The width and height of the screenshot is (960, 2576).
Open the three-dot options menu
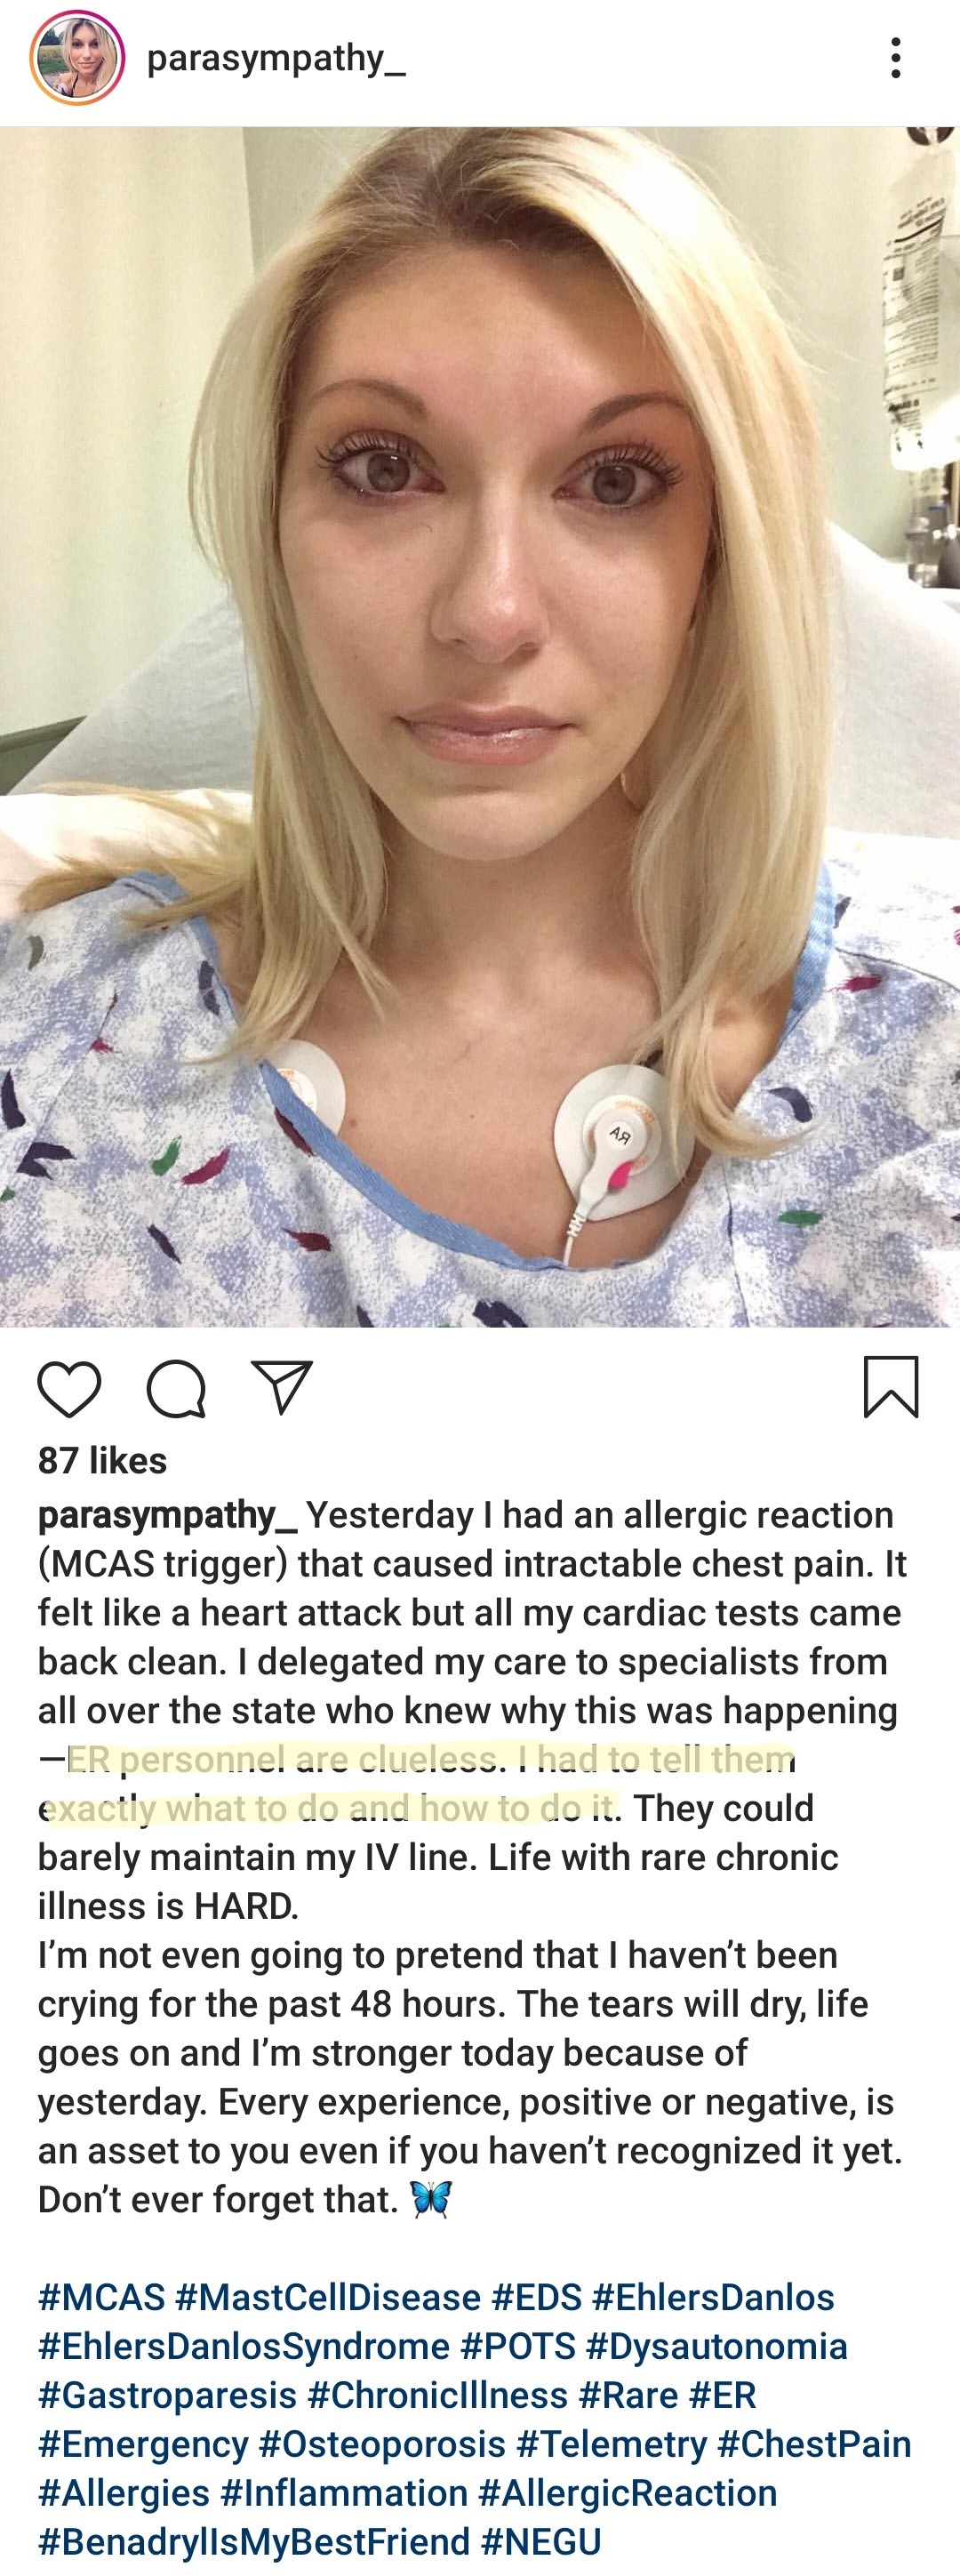pyautogui.click(x=896, y=58)
